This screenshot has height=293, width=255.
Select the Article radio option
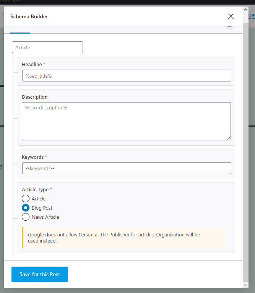[x=26, y=199]
